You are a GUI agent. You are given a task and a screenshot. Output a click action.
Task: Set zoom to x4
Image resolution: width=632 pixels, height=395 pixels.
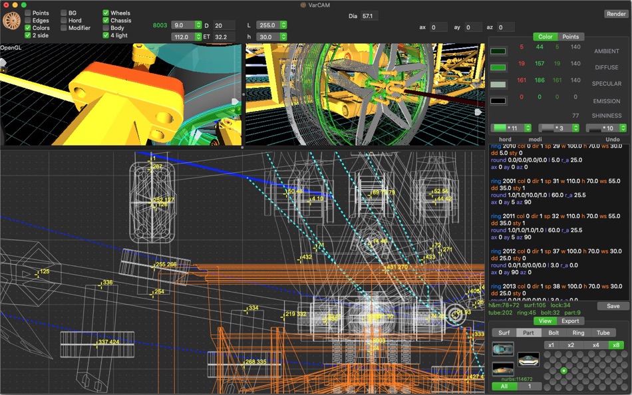click(595, 345)
